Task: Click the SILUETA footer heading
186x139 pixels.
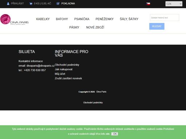Action: point(27,52)
